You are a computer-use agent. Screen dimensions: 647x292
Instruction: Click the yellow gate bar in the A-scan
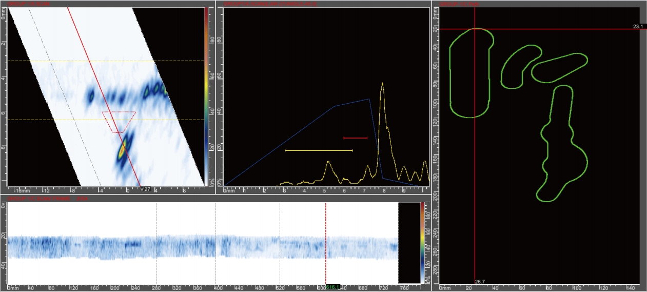click(318, 150)
